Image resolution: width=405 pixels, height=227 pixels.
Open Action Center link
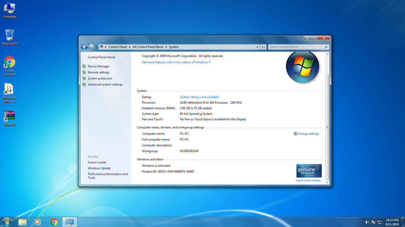coord(97,162)
